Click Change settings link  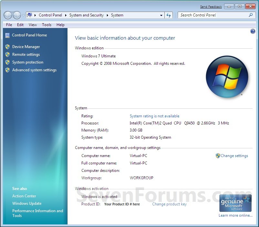coord(234,156)
